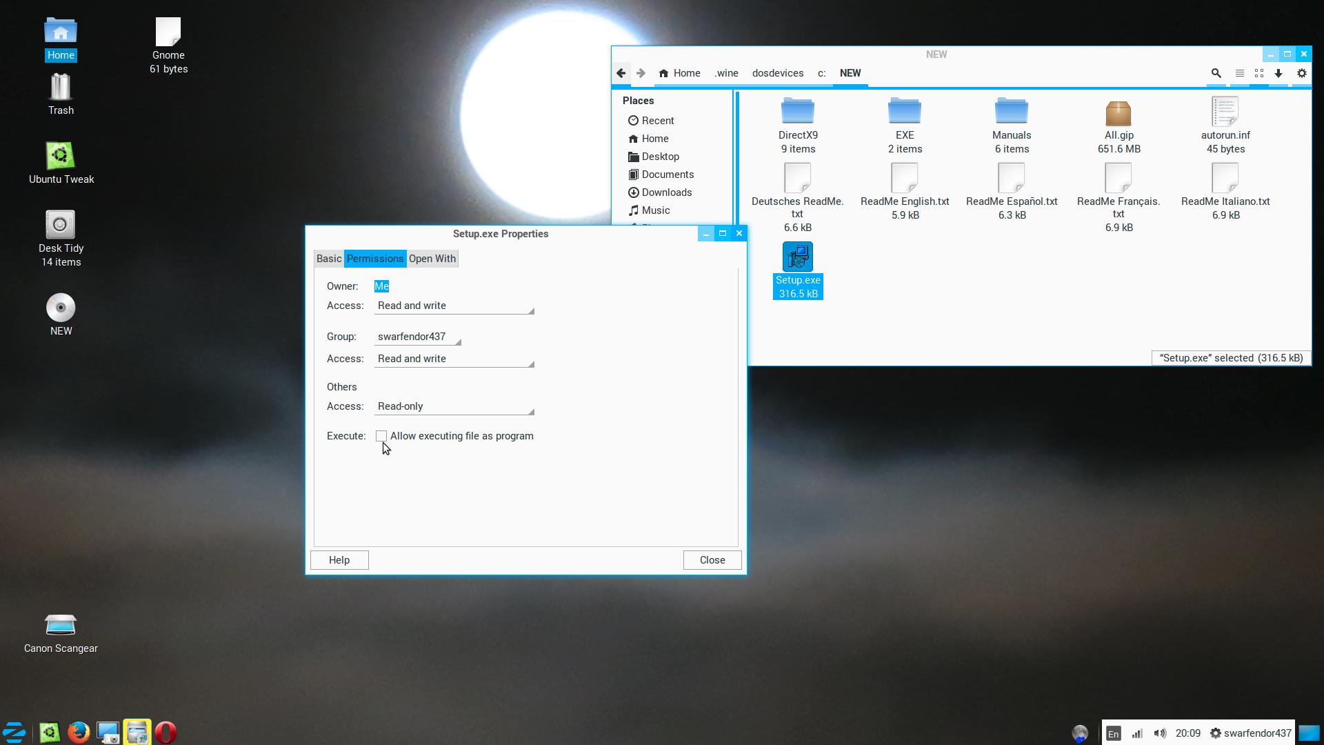Open the Ubuntu Tweak desktop icon
This screenshot has width=1324, height=745.
click(61, 157)
